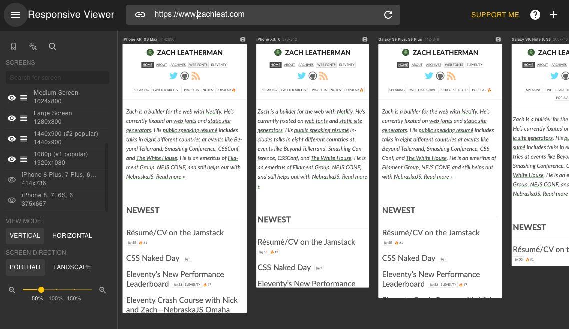This screenshot has height=329, width=569.
Task: Click GitHub icon in Galaxy S9 Plus preview
Action: [440, 76]
